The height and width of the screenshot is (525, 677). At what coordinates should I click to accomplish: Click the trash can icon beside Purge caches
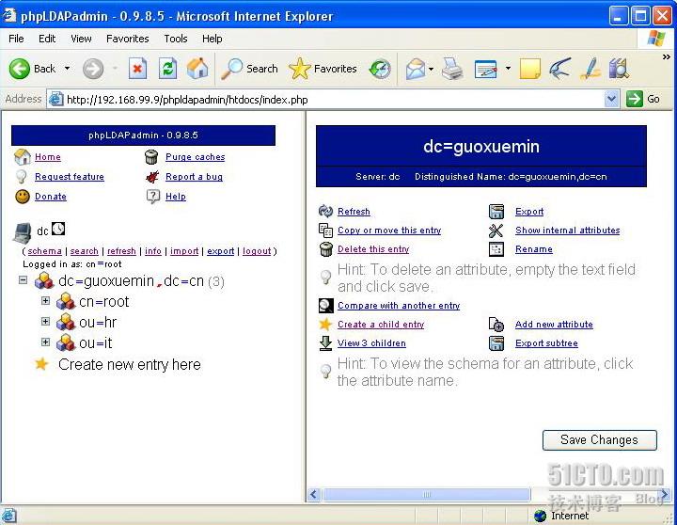[151, 157]
